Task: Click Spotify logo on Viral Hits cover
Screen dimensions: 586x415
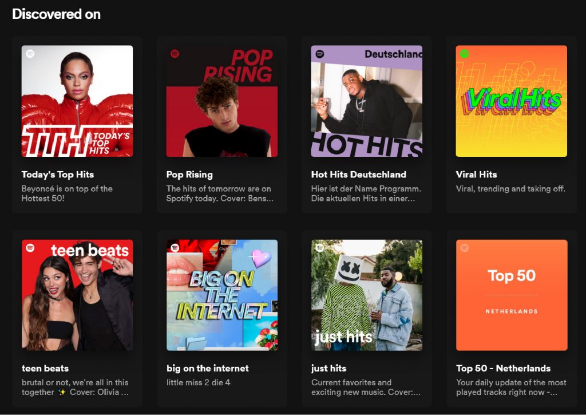Action: pyautogui.click(x=465, y=54)
